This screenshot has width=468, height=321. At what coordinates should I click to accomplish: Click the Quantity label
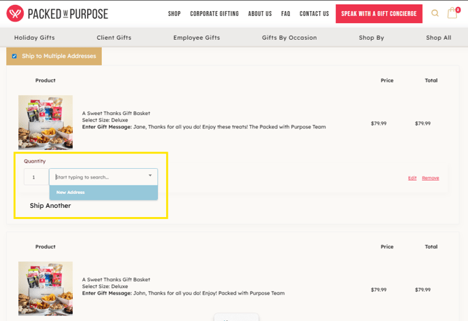point(35,161)
